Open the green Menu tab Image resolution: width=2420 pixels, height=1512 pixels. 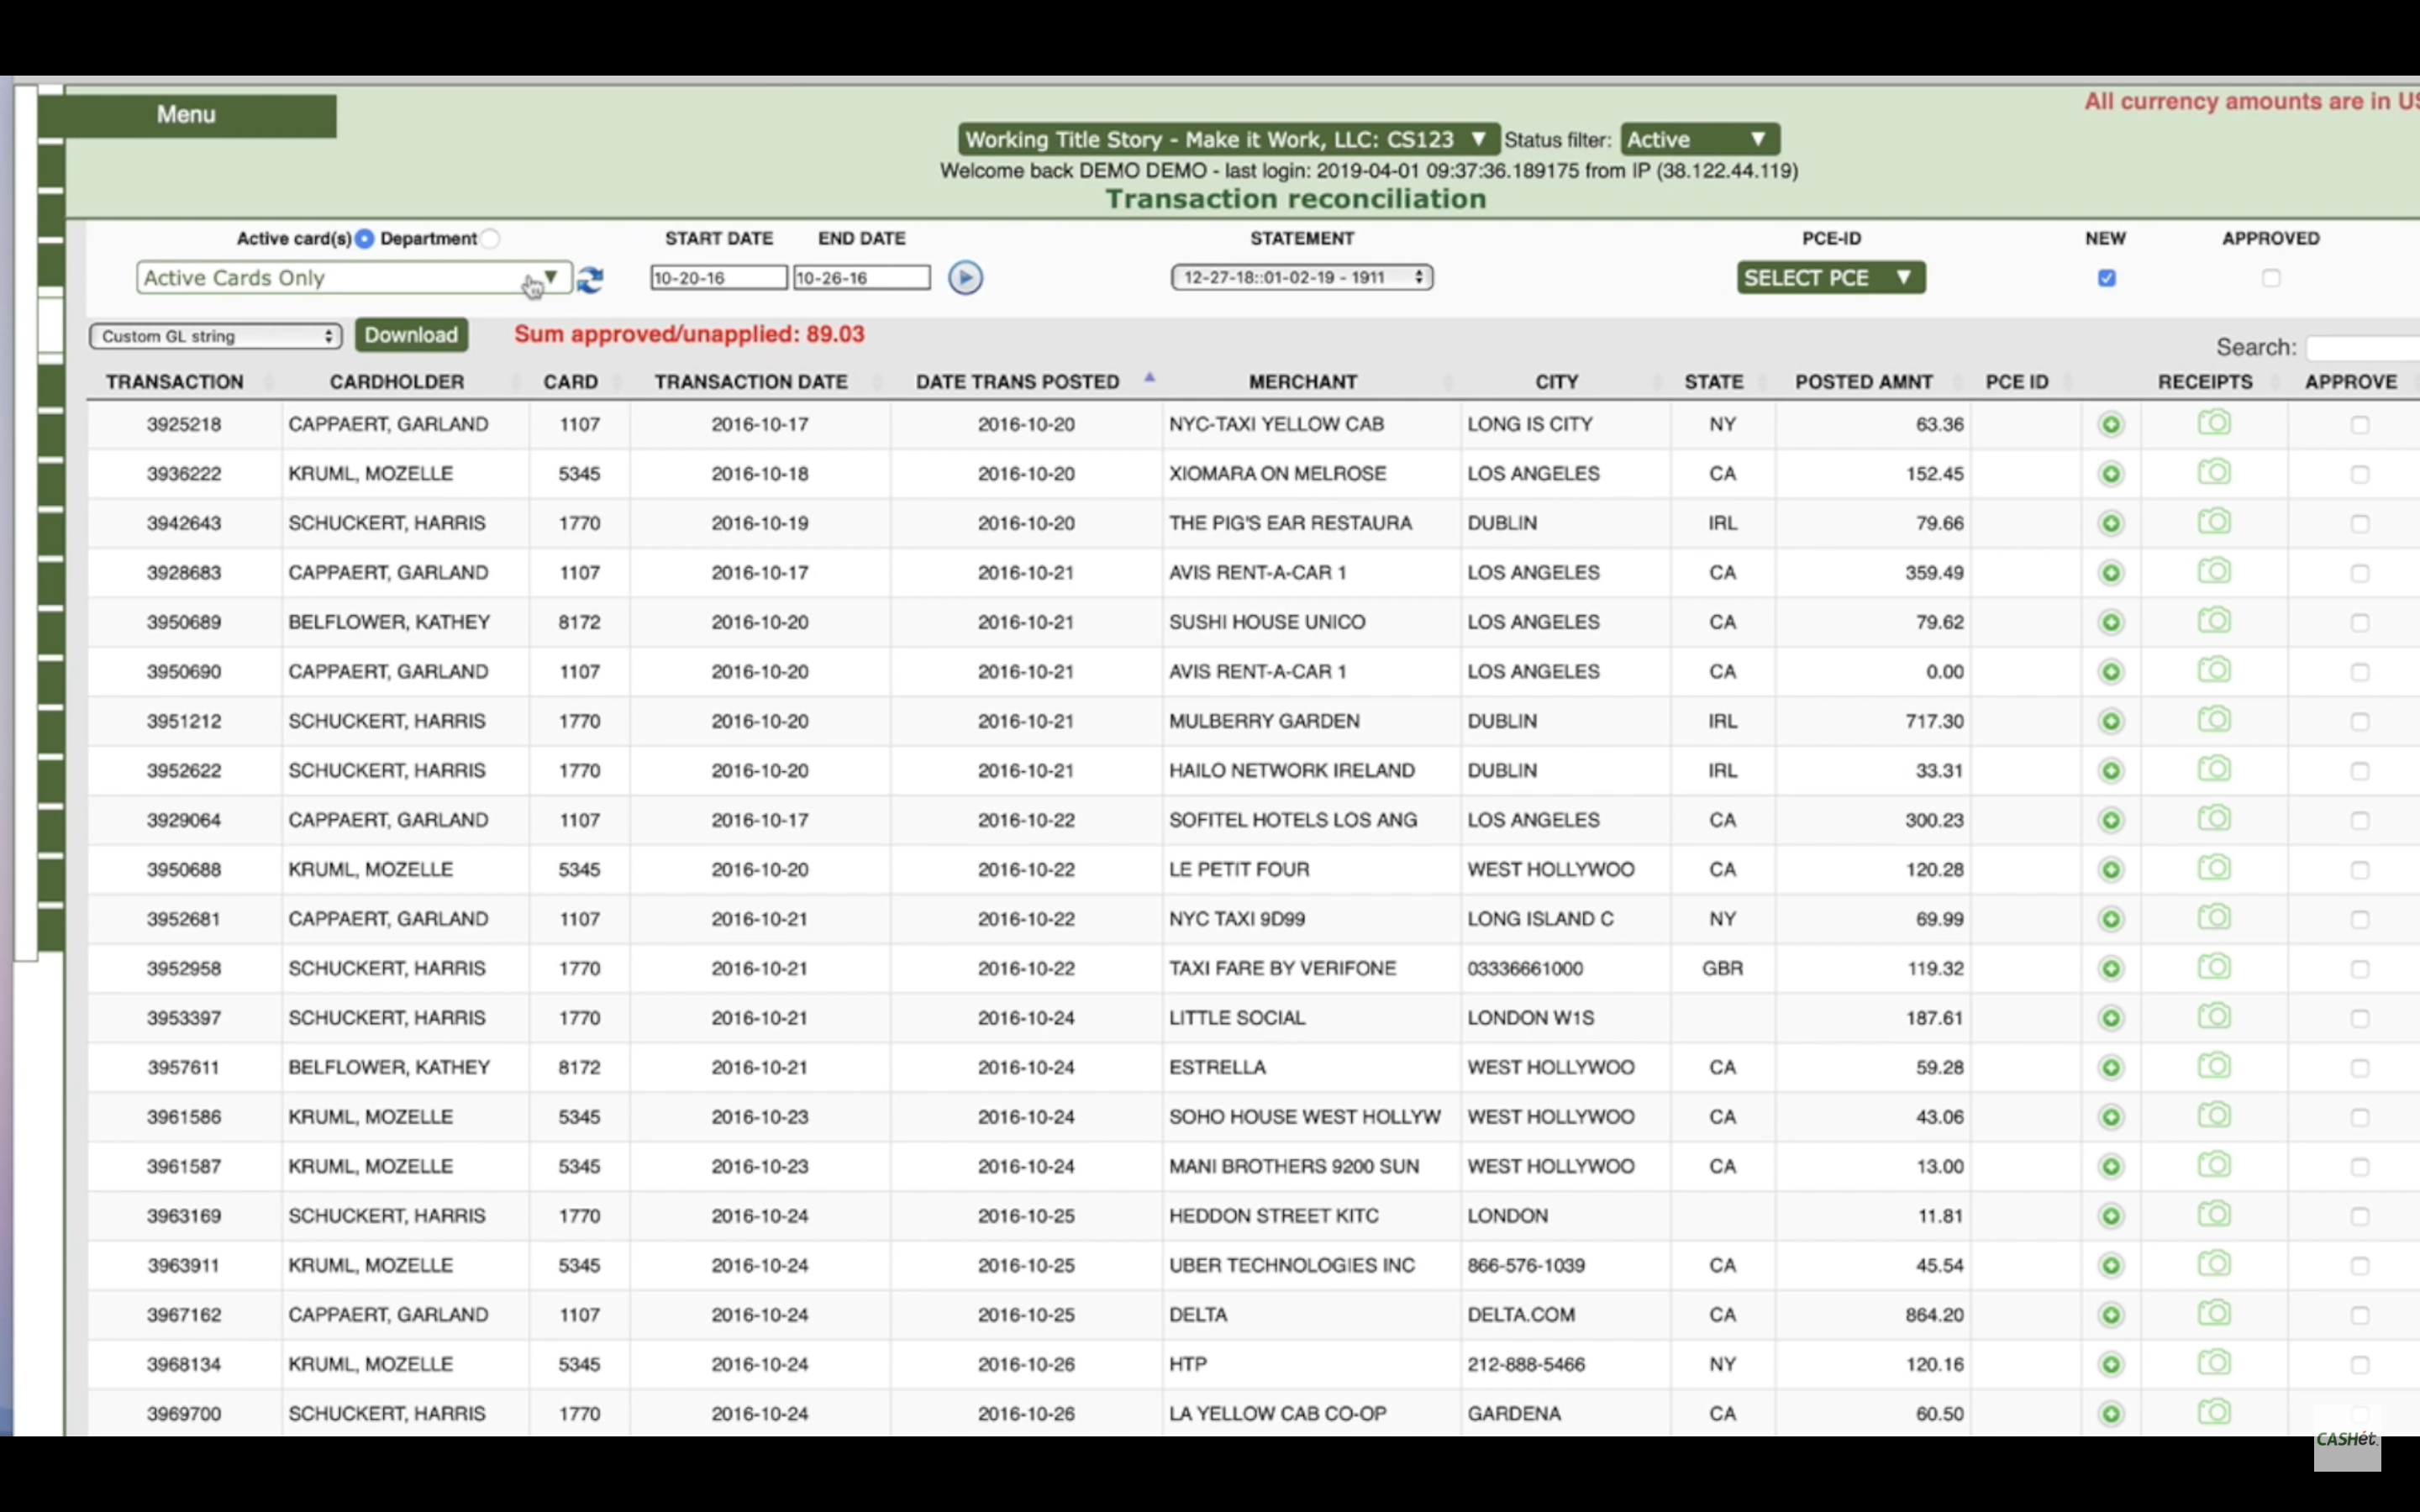pyautogui.click(x=187, y=115)
